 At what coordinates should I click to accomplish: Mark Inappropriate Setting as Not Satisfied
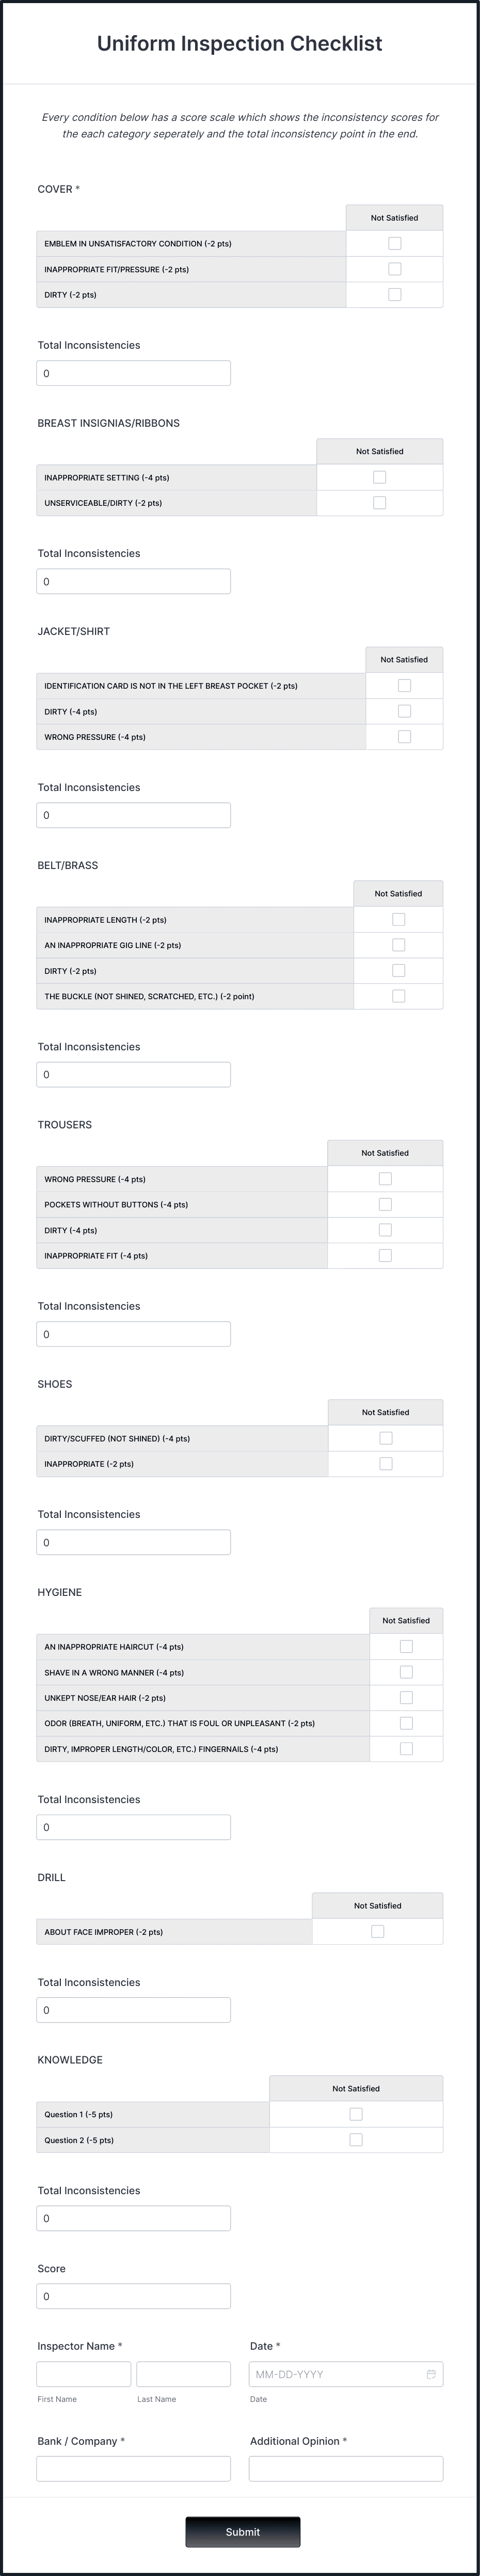[x=379, y=477]
